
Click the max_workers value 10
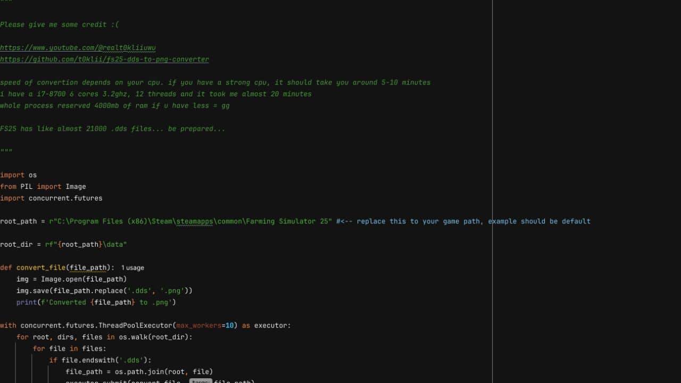[x=229, y=326]
